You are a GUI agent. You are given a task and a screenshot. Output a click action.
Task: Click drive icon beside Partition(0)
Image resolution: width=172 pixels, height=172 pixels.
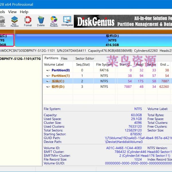click(x=48, y=70)
